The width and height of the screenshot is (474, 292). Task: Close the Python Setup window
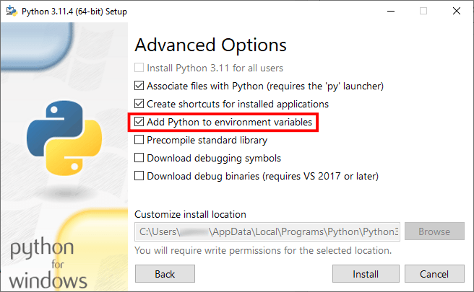click(x=457, y=11)
